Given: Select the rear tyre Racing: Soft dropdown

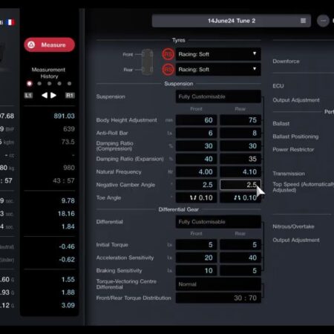Looking at the screenshot, I should 218,70.
